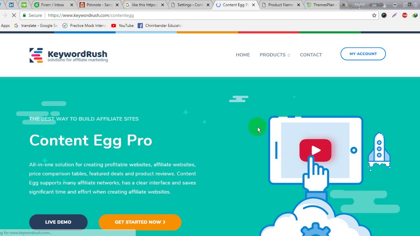Close the Content Egg Pro tab
The width and height of the screenshot is (420, 236).
[x=253, y=5]
